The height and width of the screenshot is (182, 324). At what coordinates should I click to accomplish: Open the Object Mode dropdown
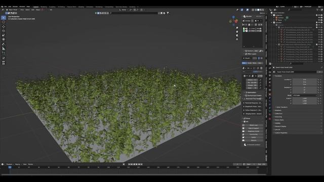(x=12, y=10)
